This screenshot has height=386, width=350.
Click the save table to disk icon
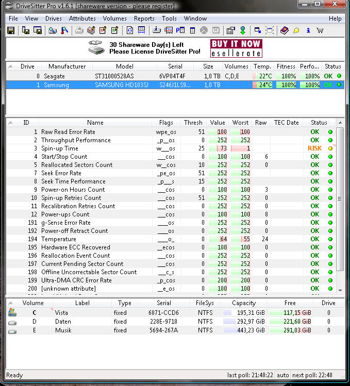click(38, 30)
